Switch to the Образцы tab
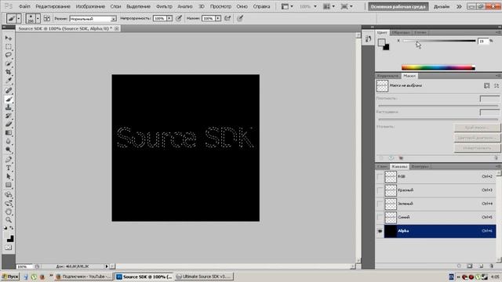 click(x=401, y=33)
